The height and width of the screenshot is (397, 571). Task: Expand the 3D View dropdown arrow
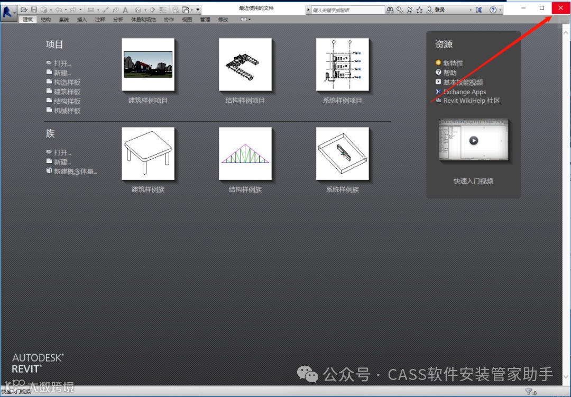pos(145,10)
